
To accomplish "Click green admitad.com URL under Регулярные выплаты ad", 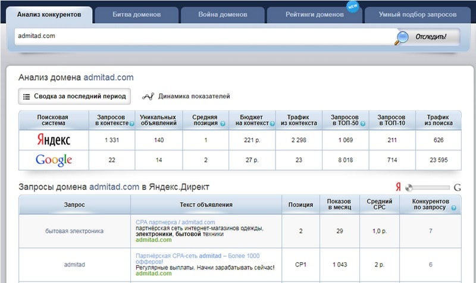I will coord(154,273).
